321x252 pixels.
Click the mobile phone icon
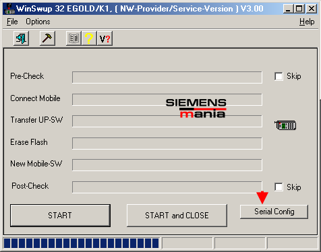pyautogui.click(x=285, y=125)
